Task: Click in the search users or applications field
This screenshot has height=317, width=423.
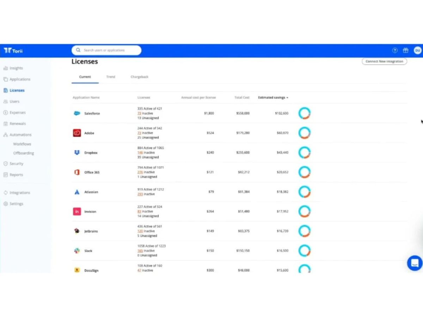Action: [x=106, y=50]
